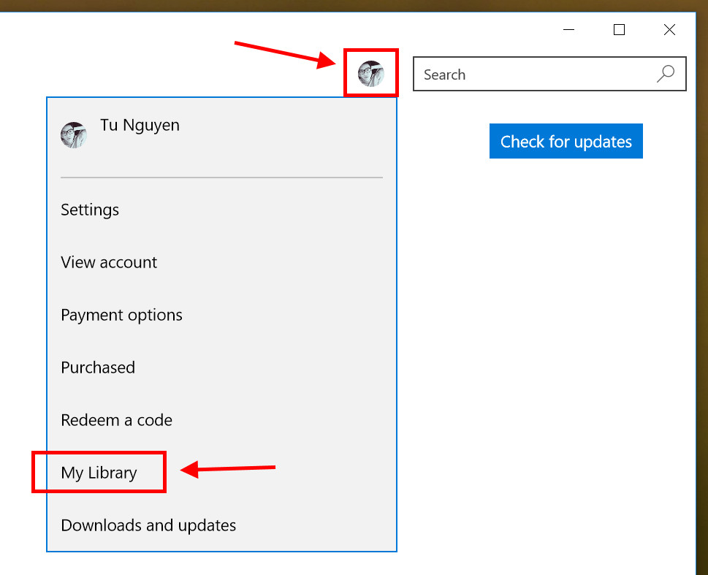708x575 pixels.
Task: Select the magnifying glass to search the Store
Action: [665, 74]
